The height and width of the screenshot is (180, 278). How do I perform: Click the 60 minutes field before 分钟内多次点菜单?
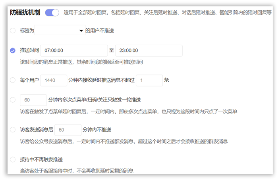(x=33, y=100)
